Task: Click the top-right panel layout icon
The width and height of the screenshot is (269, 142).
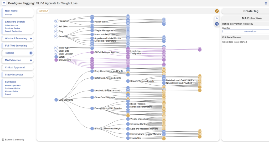Action: tap(266, 3)
